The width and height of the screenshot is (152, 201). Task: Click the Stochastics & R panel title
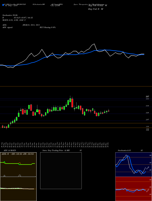(x=124, y=150)
